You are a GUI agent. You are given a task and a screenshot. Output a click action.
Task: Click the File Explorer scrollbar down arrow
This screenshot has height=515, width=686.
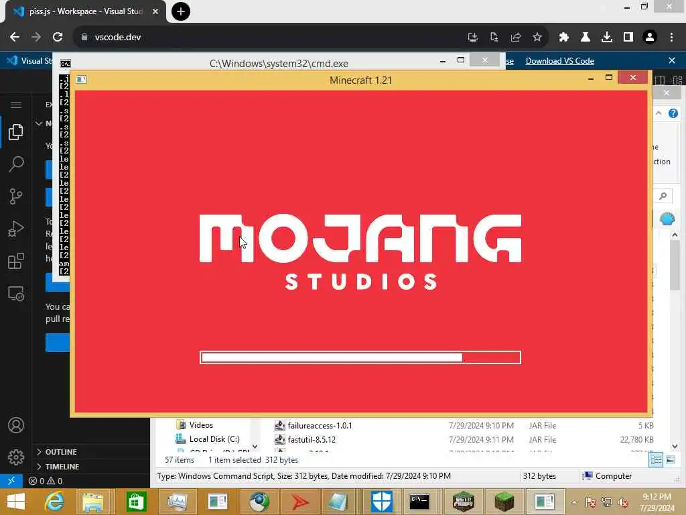click(x=675, y=446)
